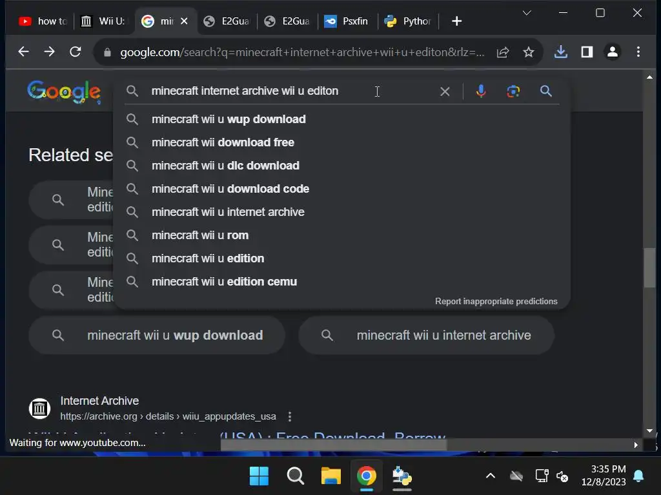Click the Google logo
This screenshot has height=495, width=661.
(x=64, y=92)
